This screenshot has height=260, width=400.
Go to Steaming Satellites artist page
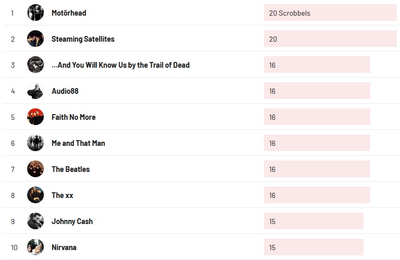tap(83, 39)
